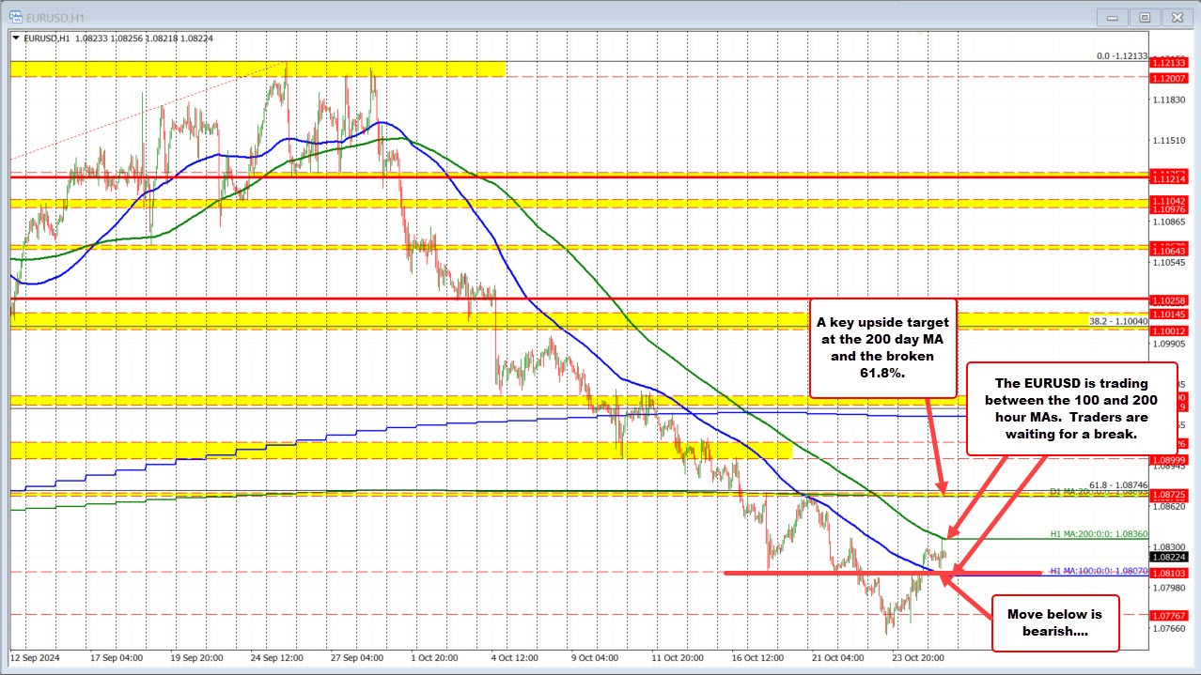The image size is (1201, 675).
Task: Click the EURUSD,H1 window title
Action: point(54,16)
